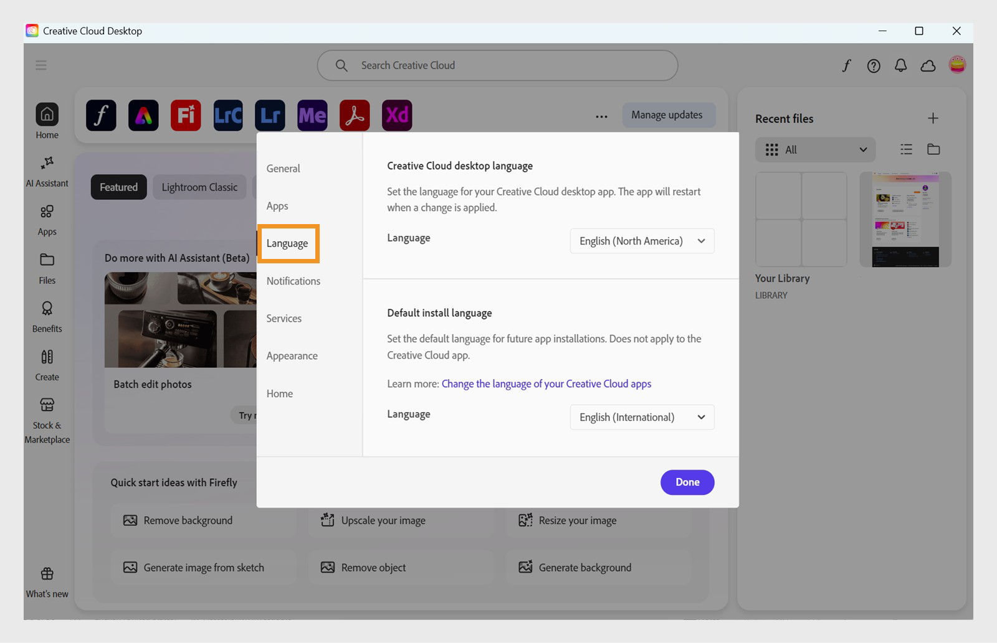Open the Help question mark icon
Viewport: 997px width, 643px height.
[874, 65]
